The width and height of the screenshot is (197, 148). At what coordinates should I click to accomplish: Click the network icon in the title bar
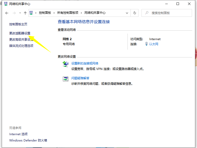[x=6, y=4]
